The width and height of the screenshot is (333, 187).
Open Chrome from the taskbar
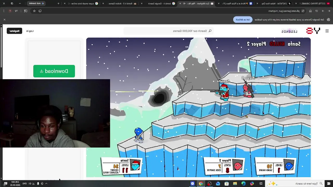tap(201, 184)
